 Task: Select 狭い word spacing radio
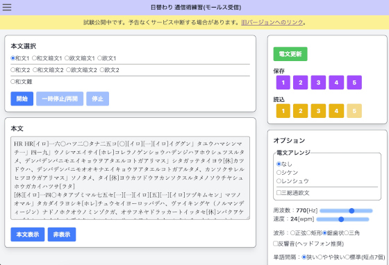(x=304, y=257)
